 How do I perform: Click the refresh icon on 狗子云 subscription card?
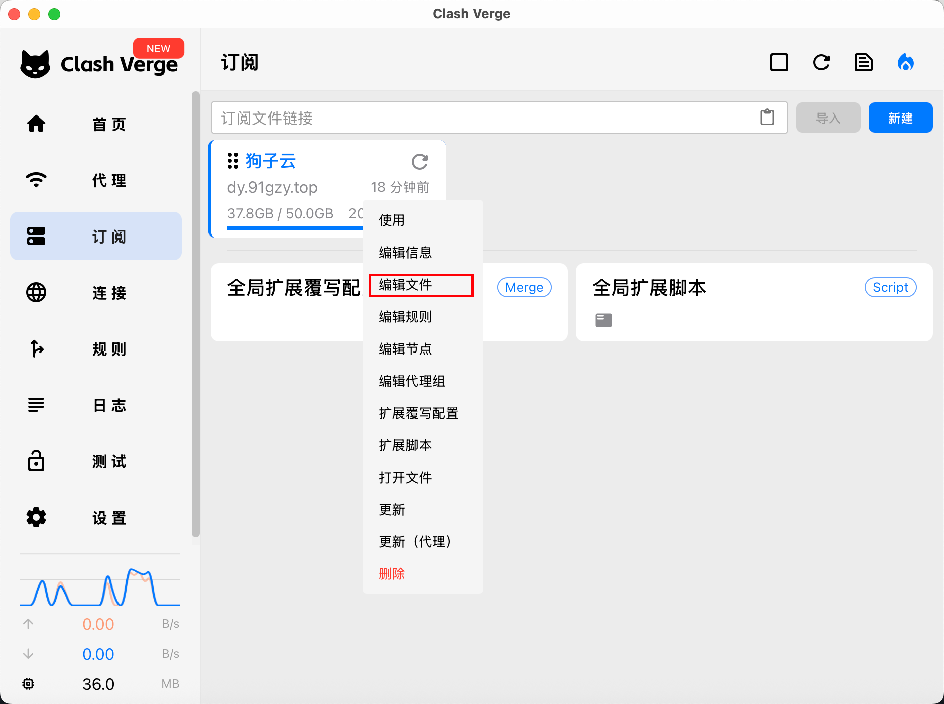[419, 162]
